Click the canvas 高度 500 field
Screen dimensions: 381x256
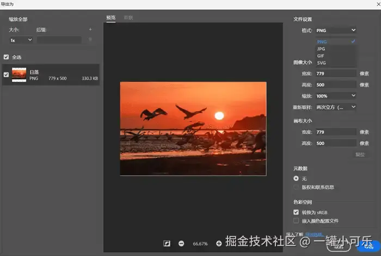pyautogui.click(x=336, y=143)
